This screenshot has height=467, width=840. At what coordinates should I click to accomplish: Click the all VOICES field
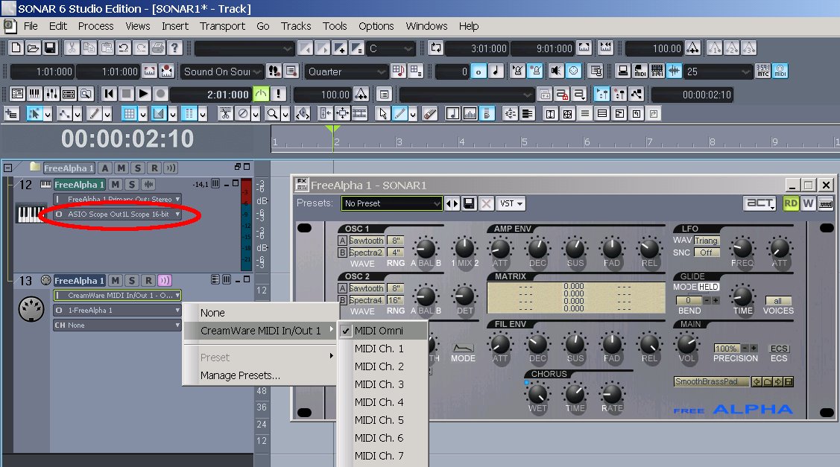[x=778, y=301]
